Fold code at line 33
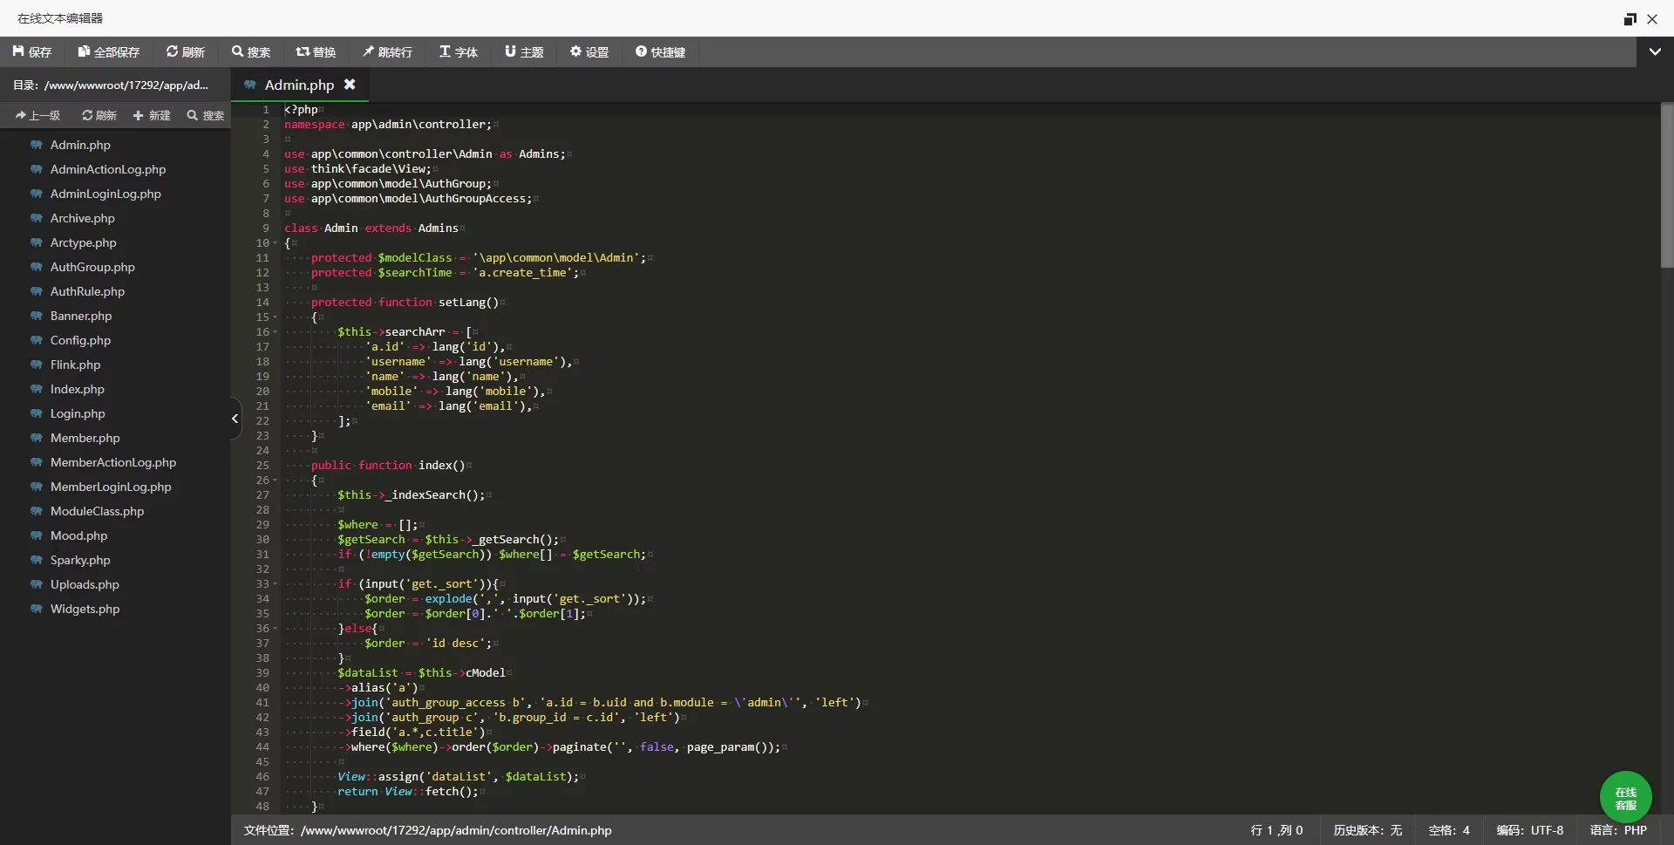Screen dimensions: 1674x845 pos(276,584)
